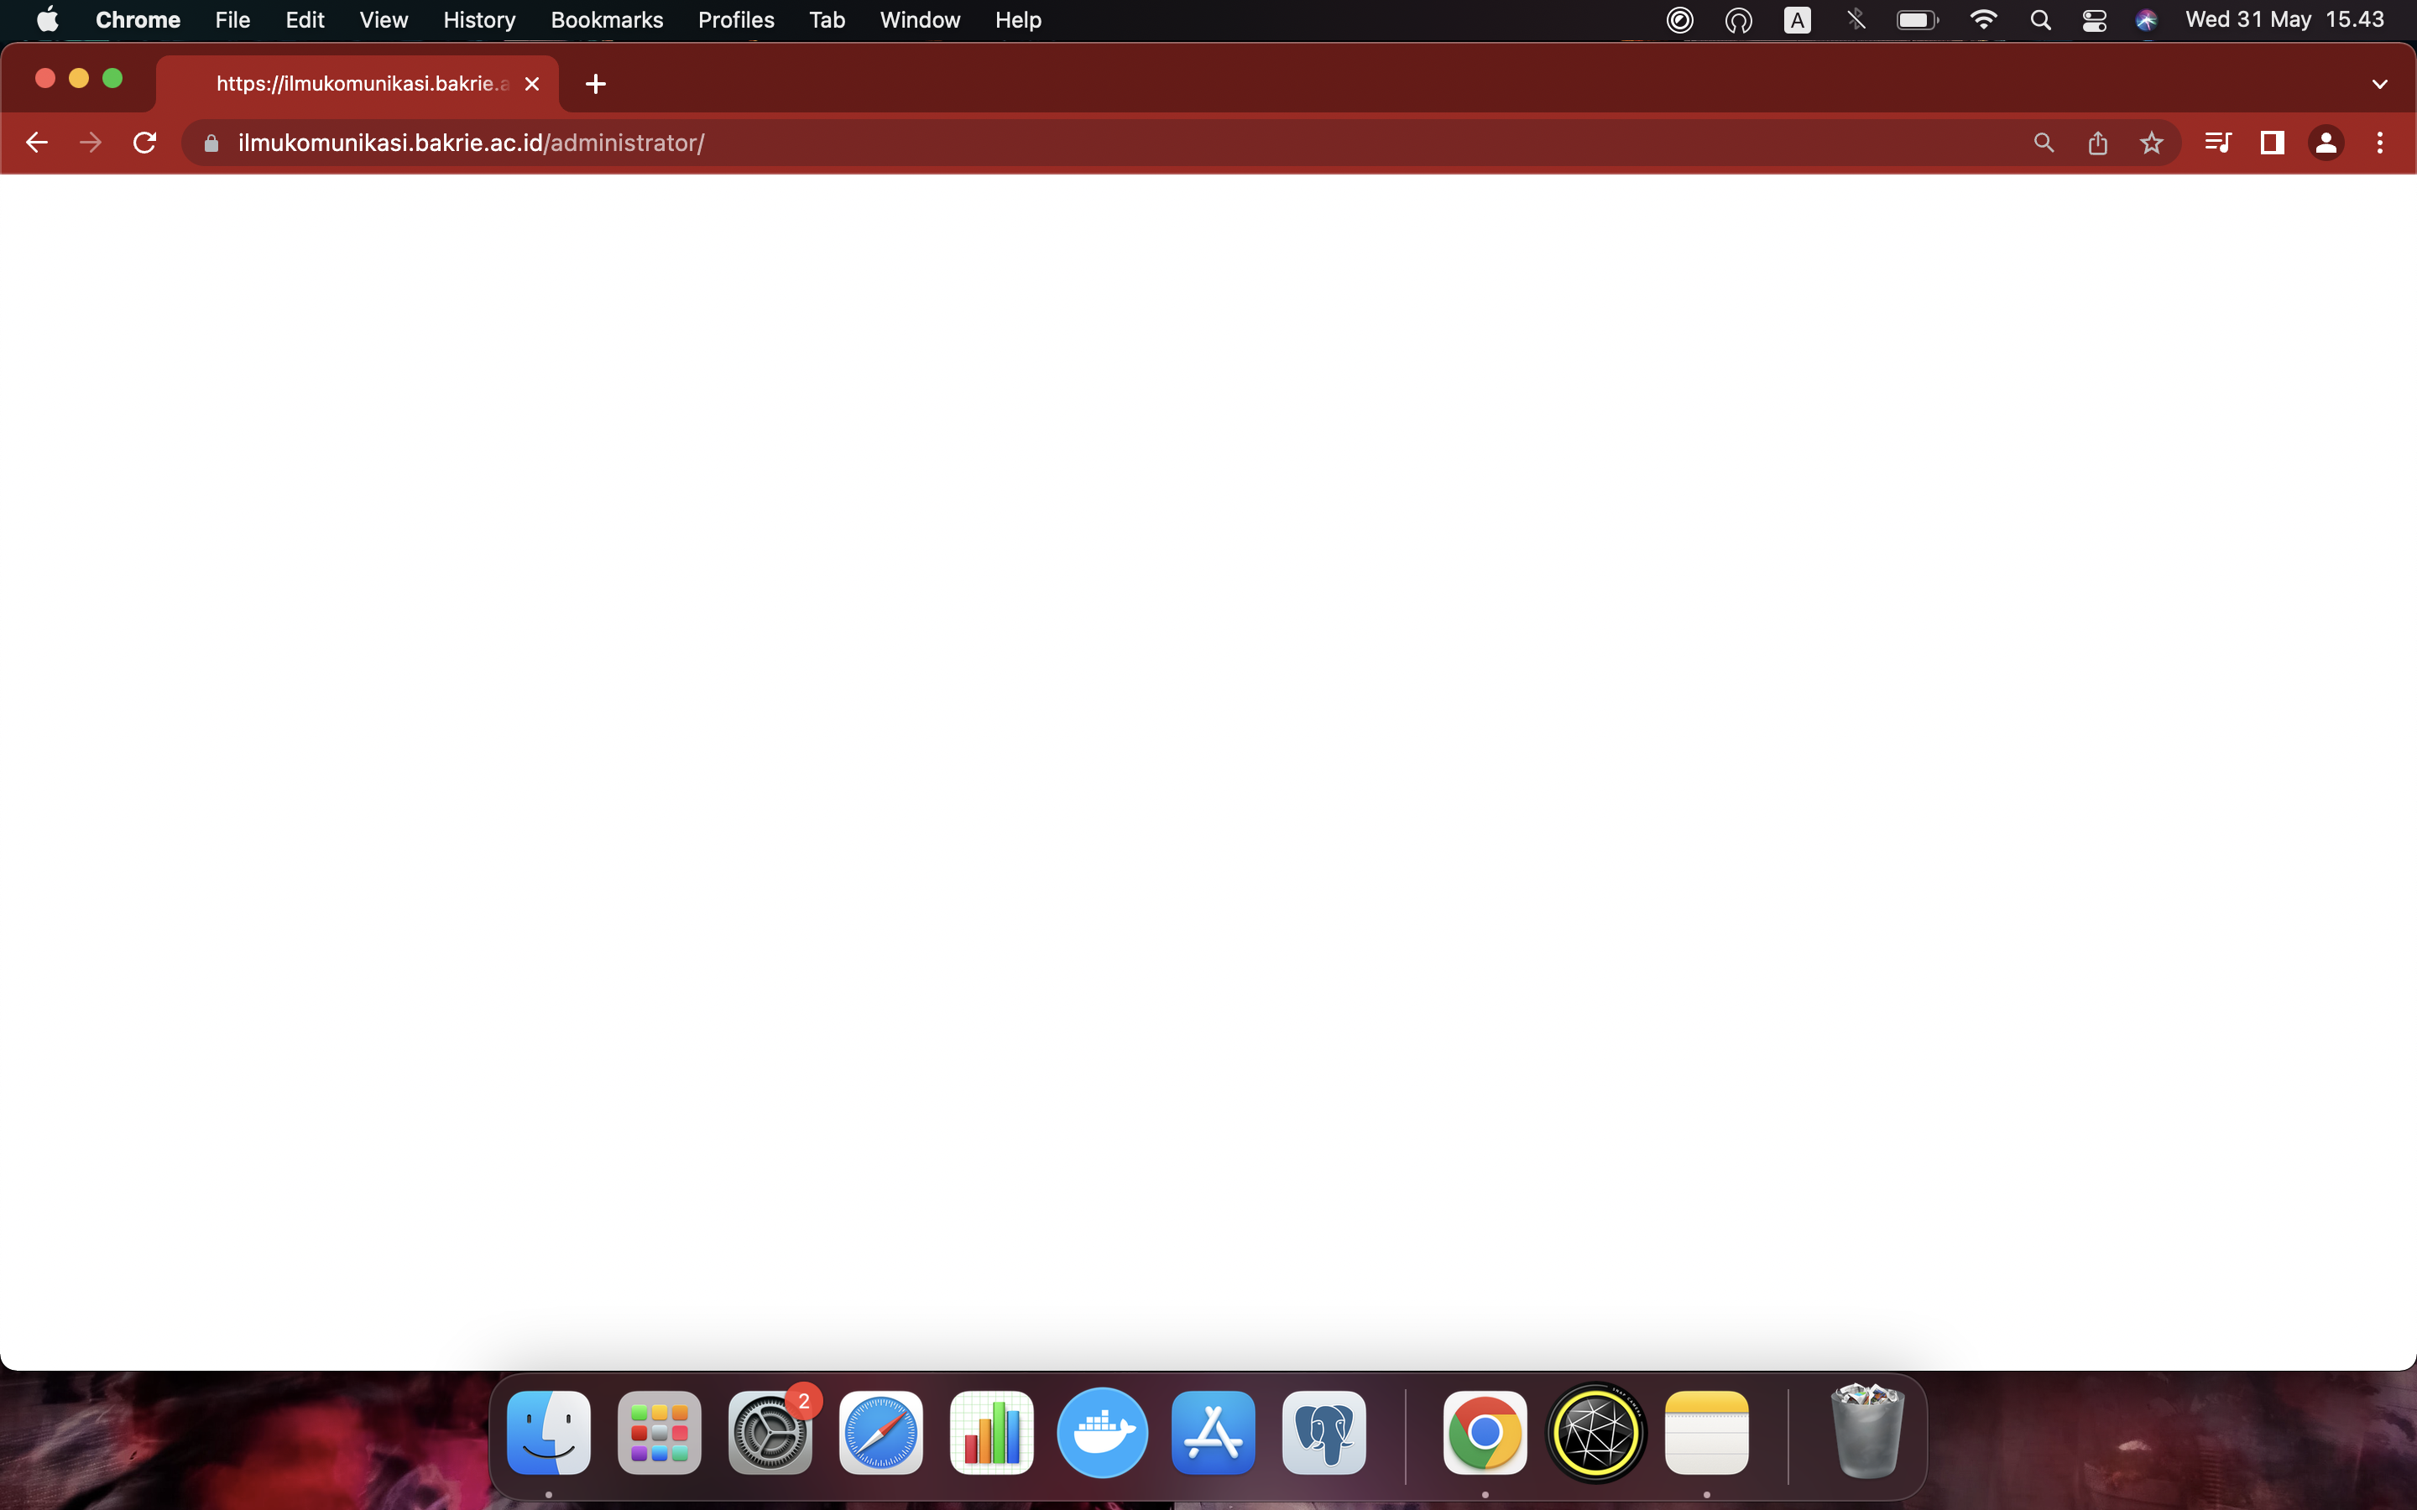Select the ilmukomunikasi.bakrie tab
2417x1510 pixels.
(359, 84)
